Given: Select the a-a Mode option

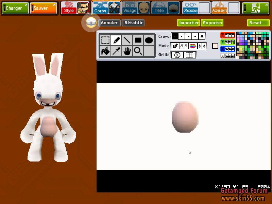Looking at the screenshot, I should [184, 46].
